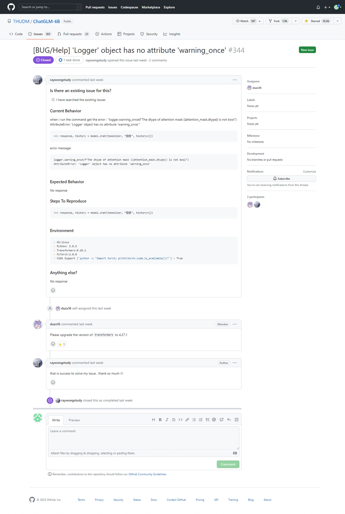Open the Fork options dropdown arrow

[296, 21]
